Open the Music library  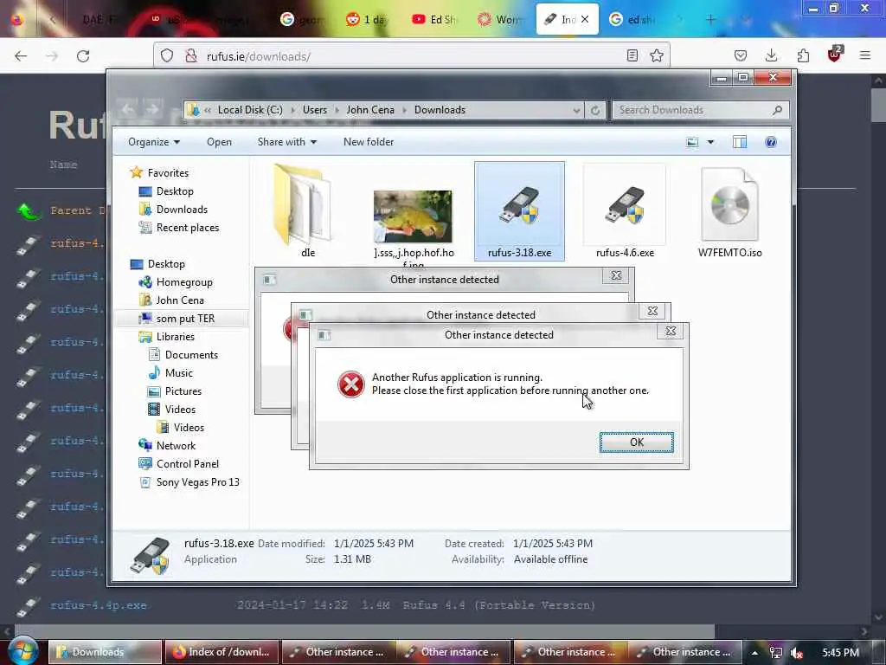(x=178, y=372)
